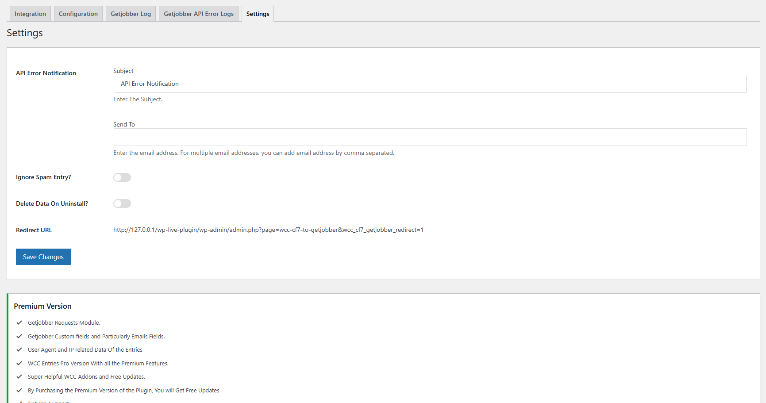Enable Delete Data On Uninstall switch
The height and width of the screenshot is (403, 766).
122,203
